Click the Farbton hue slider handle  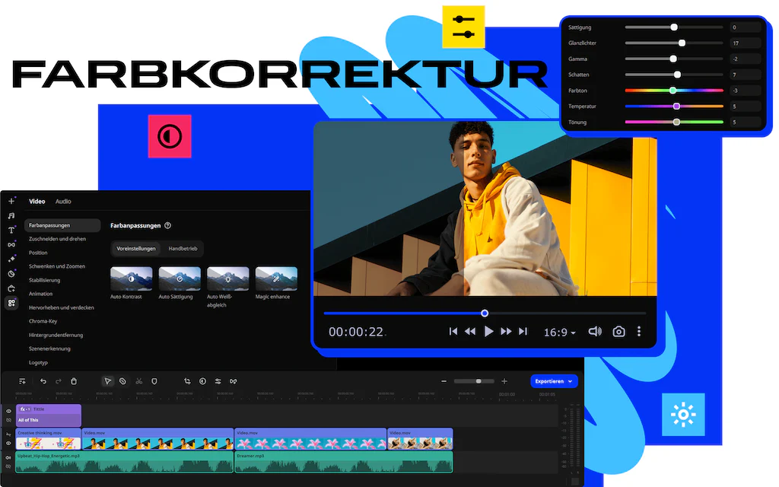coord(672,91)
